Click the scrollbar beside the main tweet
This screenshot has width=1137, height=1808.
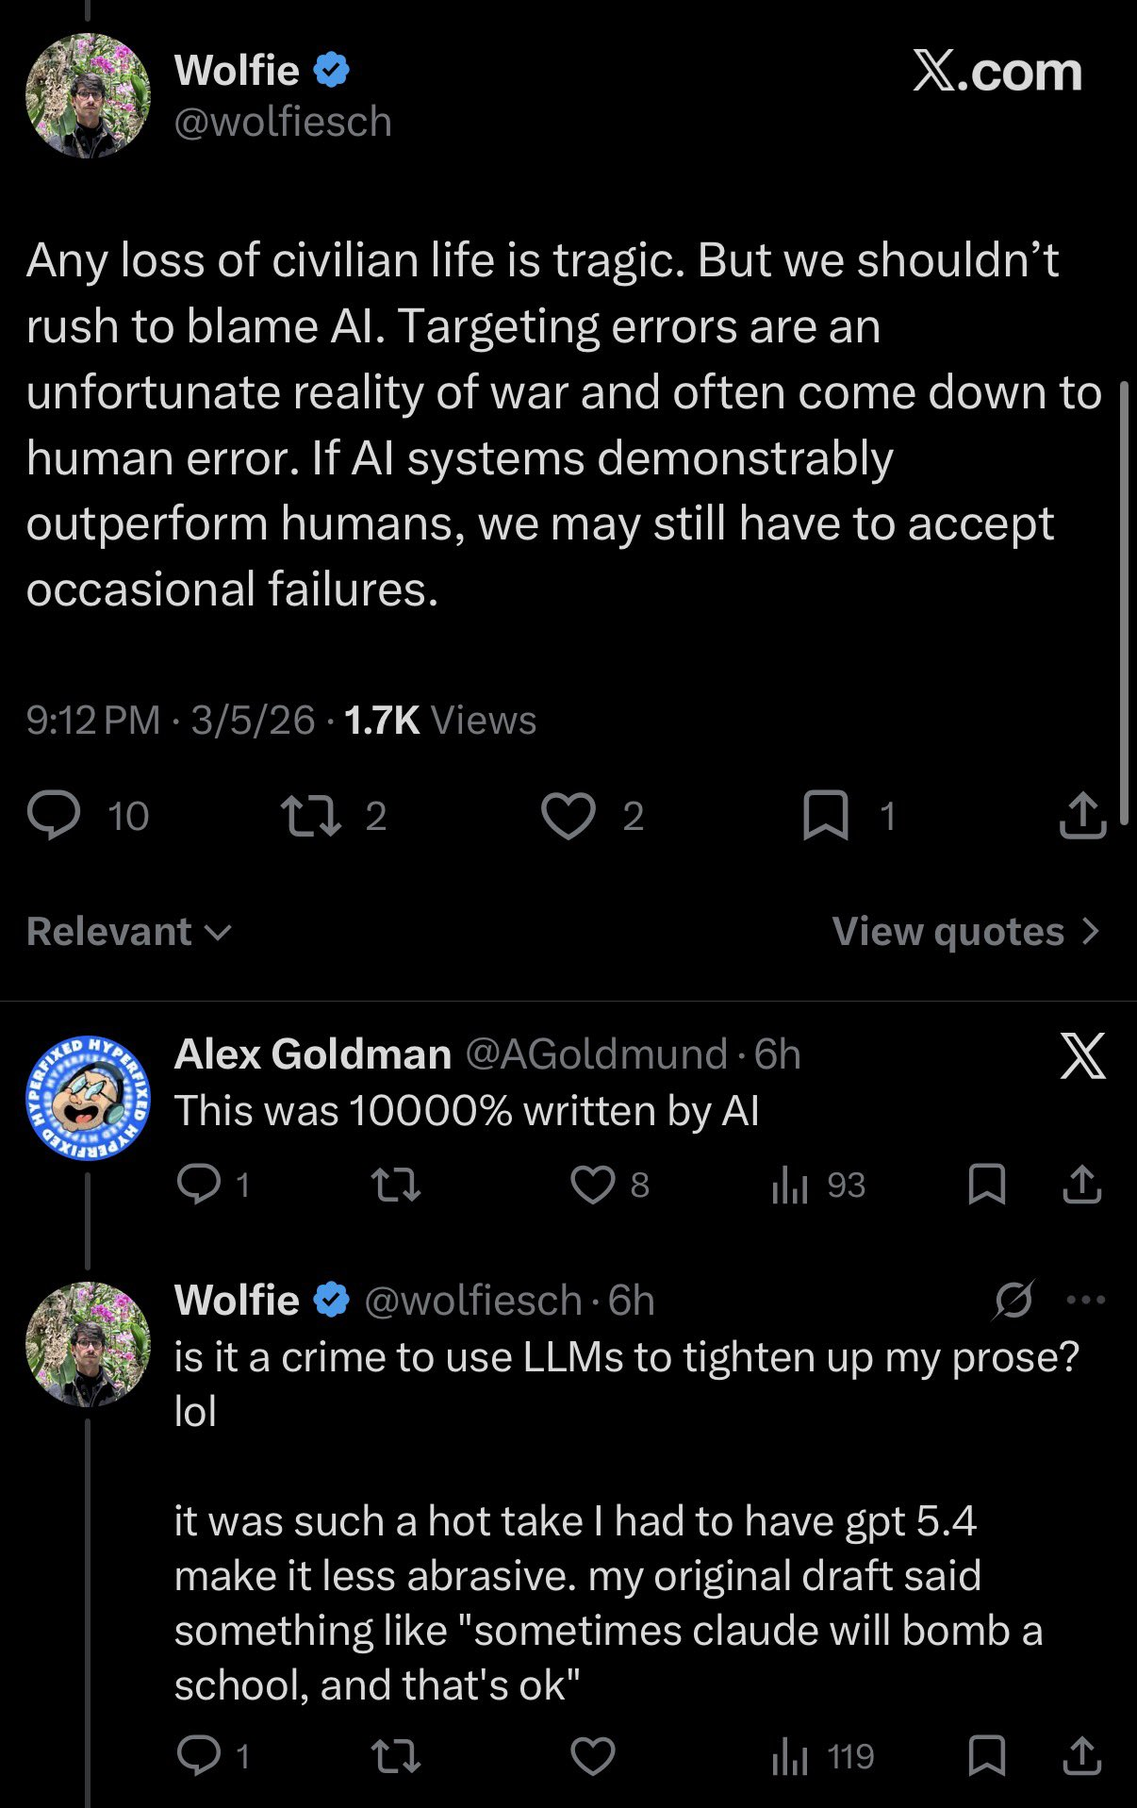pyautogui.click(x=1123, y=604)
